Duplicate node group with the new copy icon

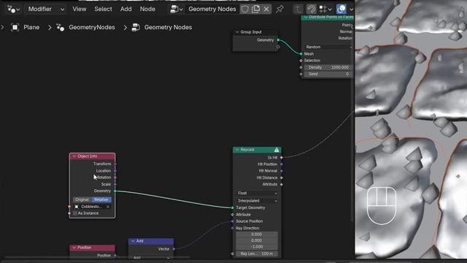tap(256, 9)
